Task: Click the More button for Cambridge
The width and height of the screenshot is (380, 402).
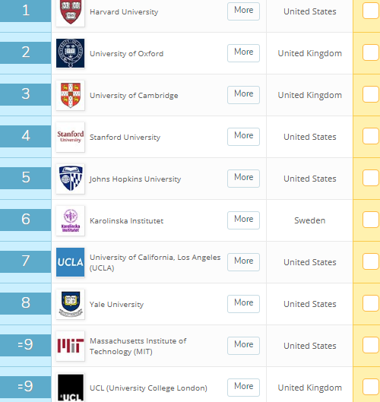Action: click(x=244, y=94)
